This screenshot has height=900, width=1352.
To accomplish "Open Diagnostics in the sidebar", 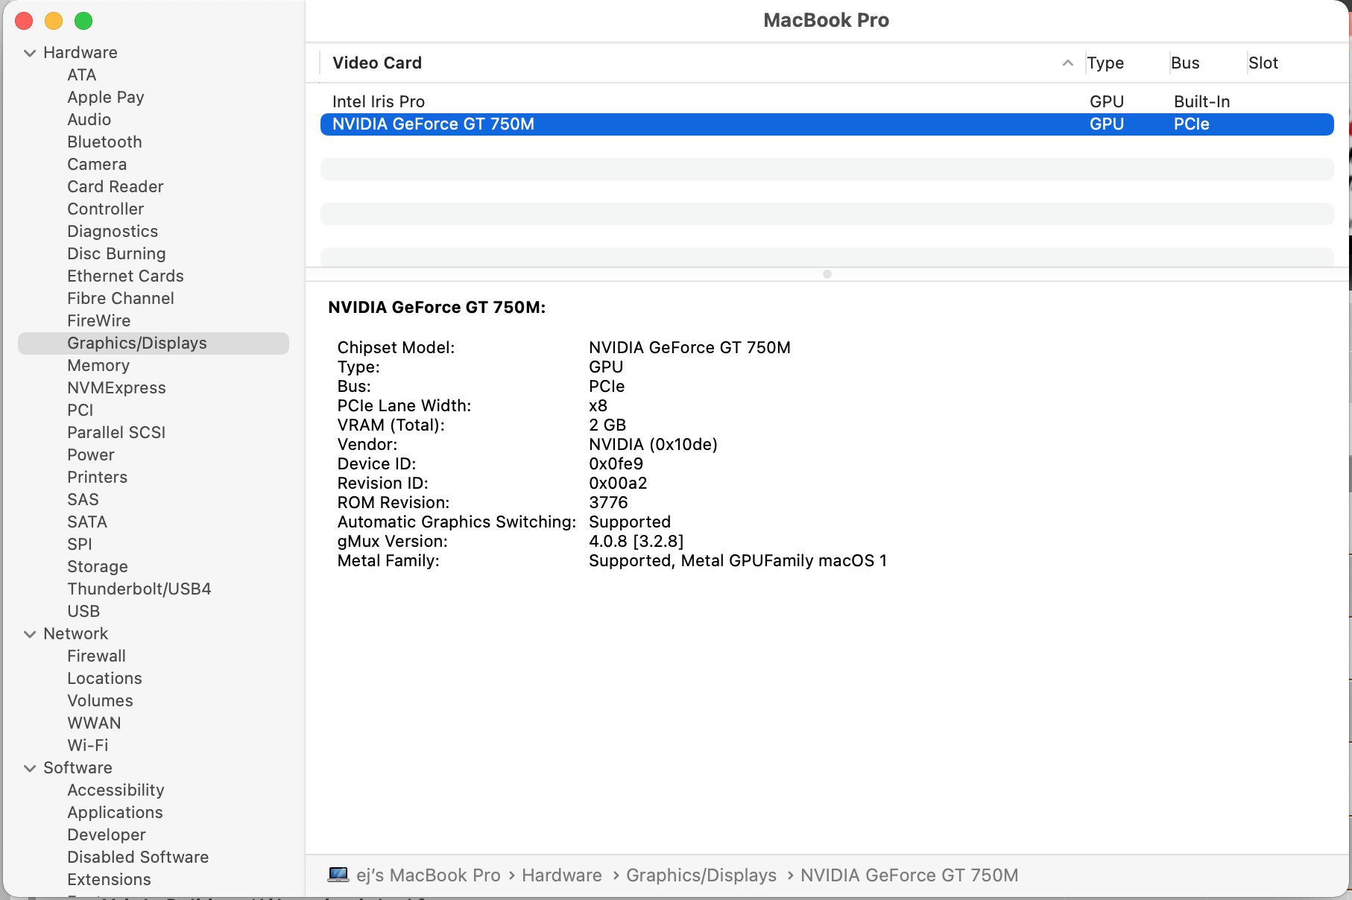I will [x=113, y=232].
